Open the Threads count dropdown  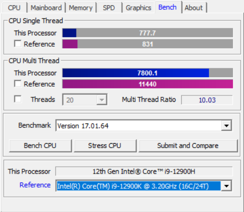pos(85,99)
